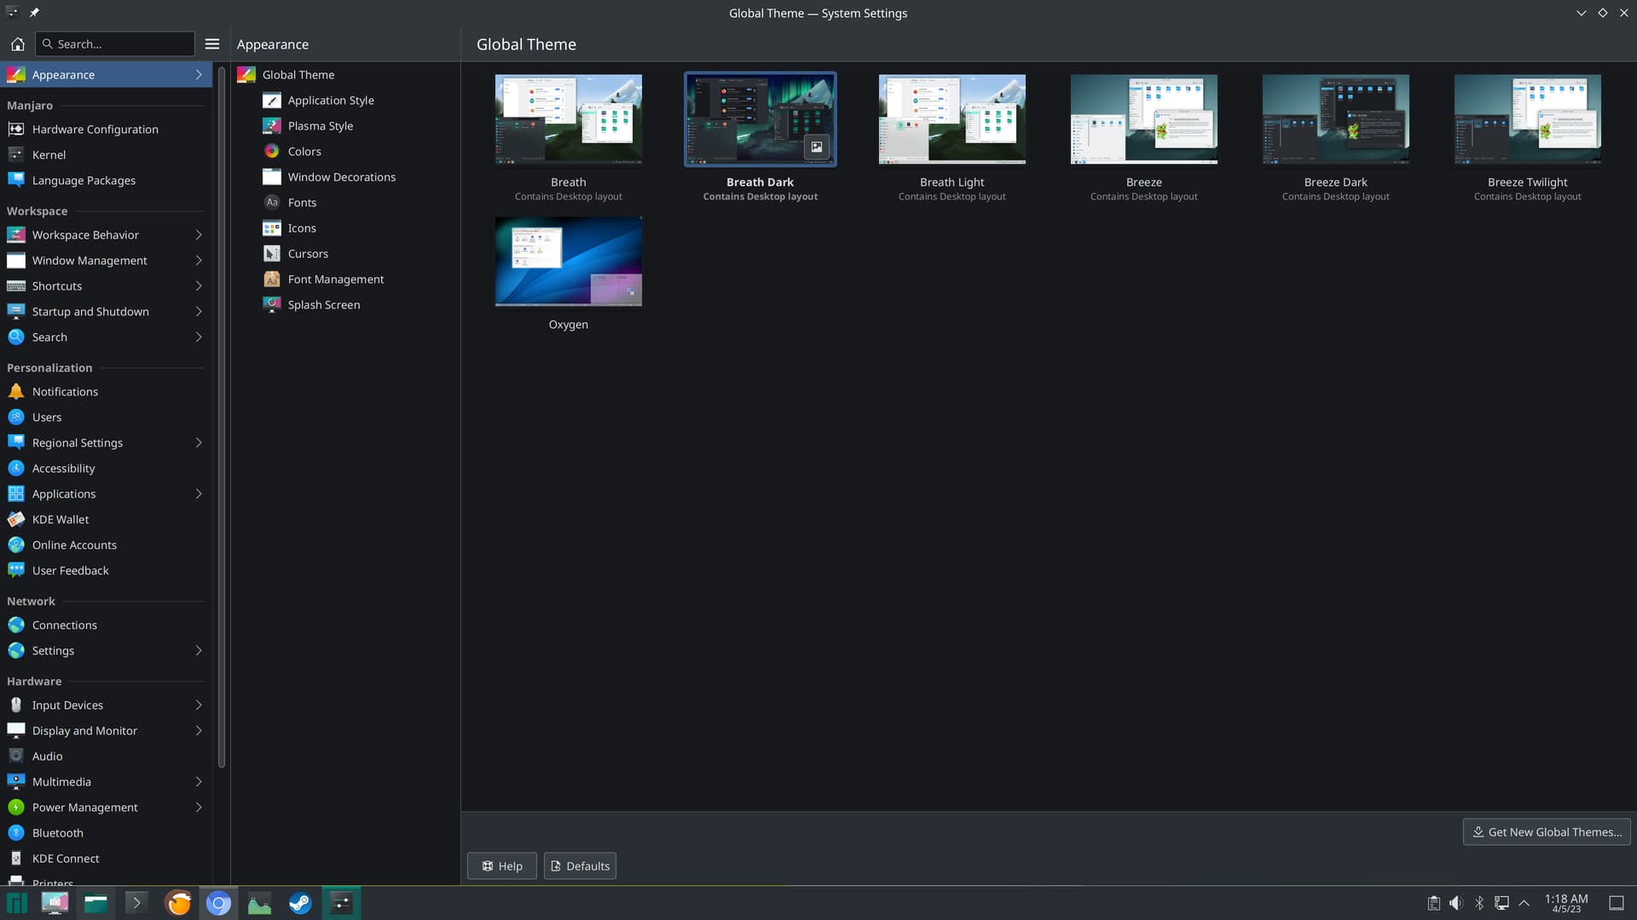Click the pin icon in title bar

(x=34, y=13)
